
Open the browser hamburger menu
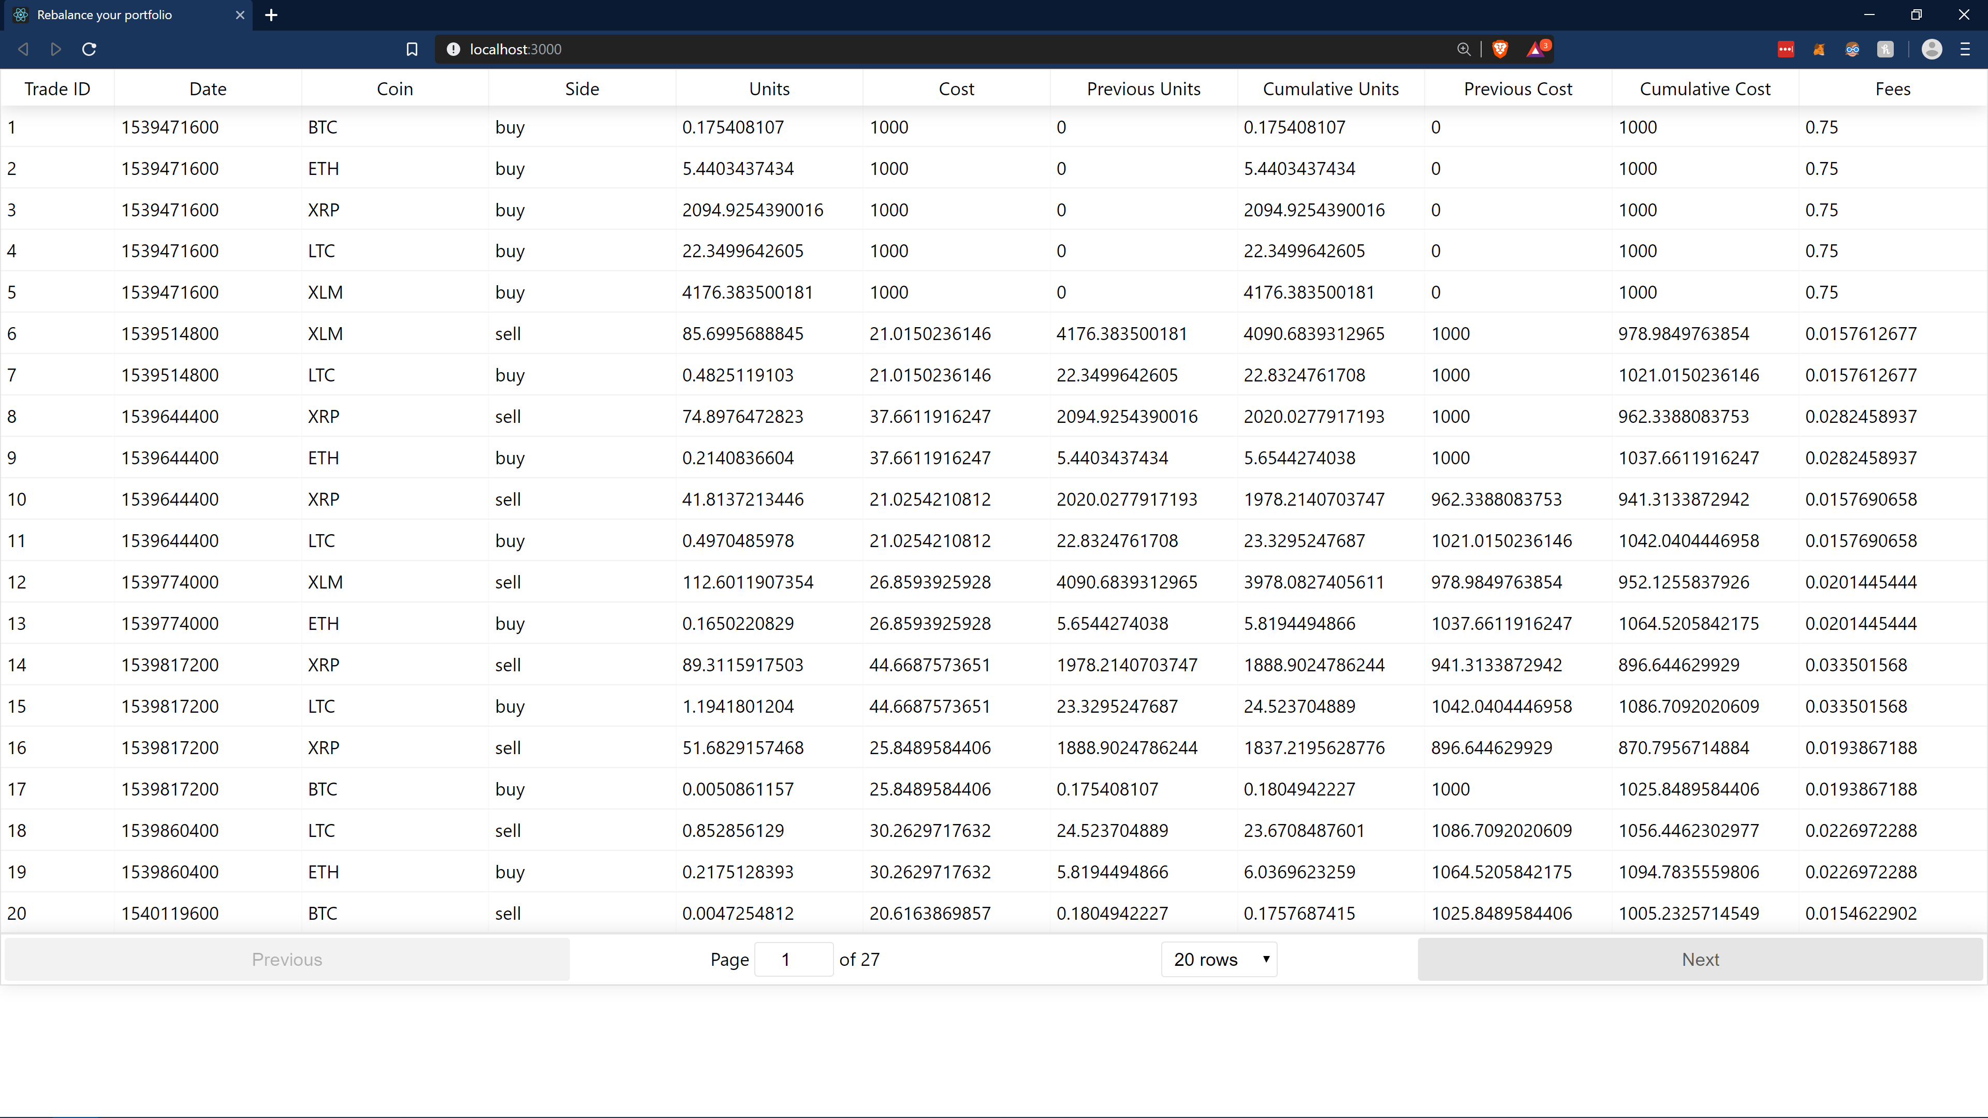click(1965, 49)
